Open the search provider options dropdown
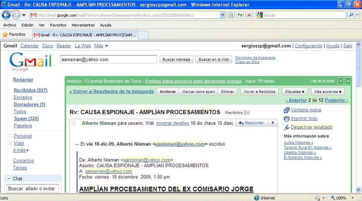The image size is (362, 201). (x=357, y=15)
